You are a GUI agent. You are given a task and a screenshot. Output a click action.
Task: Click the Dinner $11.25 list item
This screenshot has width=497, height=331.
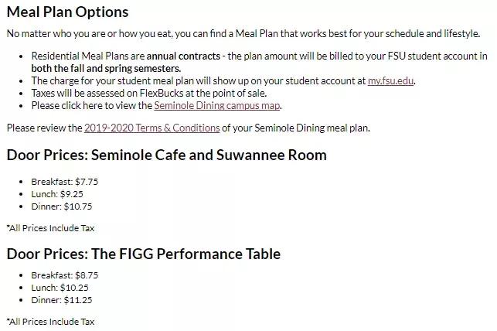pos(62,300)
